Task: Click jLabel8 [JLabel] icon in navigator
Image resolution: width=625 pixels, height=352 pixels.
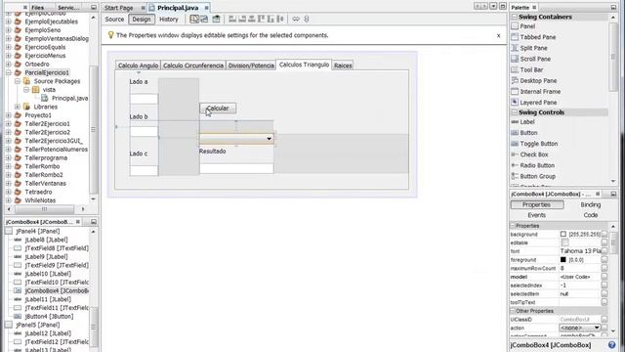Action: pyautogui.click(x=18, y=240)
